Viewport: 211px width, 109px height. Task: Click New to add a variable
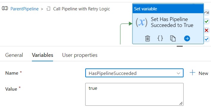[199, 73]
